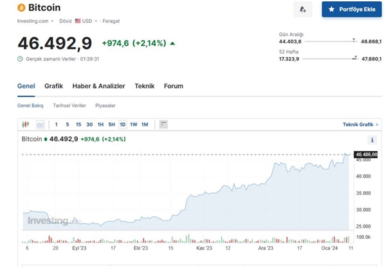The width and height of the screenshot is (386, 267).
Task: Open the Genel Bakış sub-tab
Action: (30, 106)
